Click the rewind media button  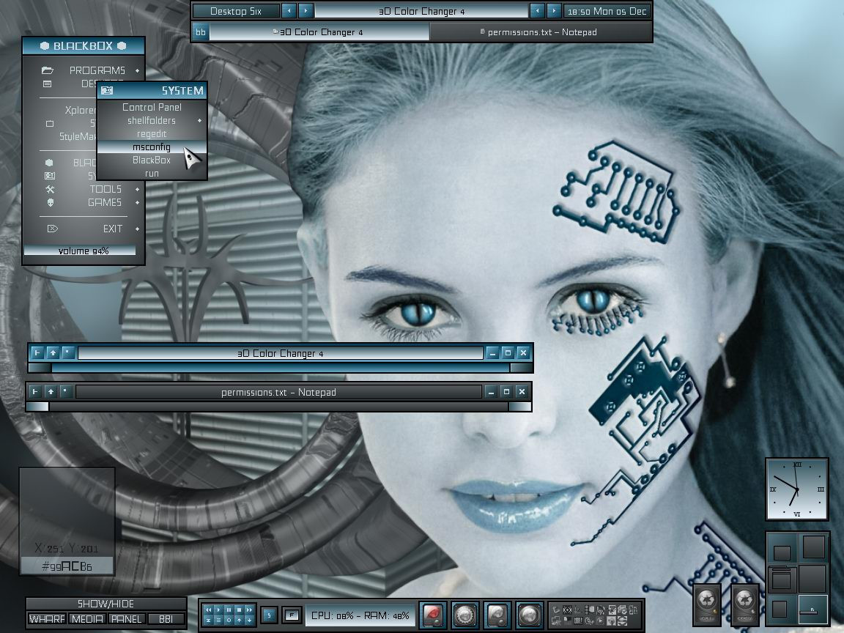tap(208, 610)
